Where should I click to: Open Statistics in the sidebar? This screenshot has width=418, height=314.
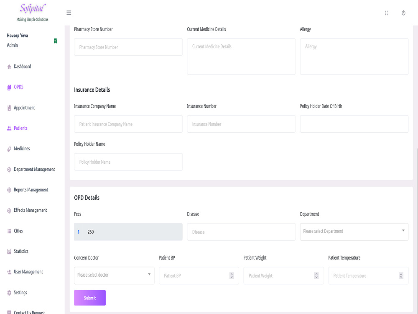click(x=21, y=251)
